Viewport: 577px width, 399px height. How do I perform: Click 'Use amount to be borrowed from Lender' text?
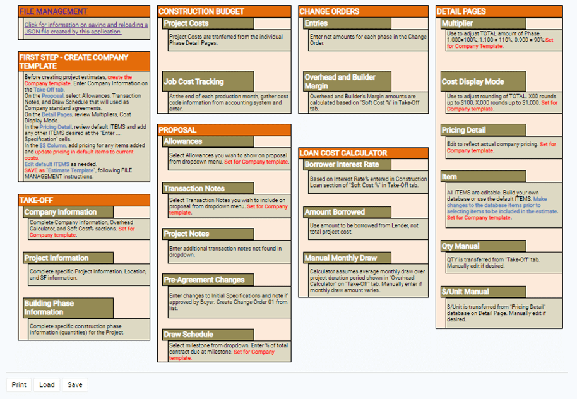364,229
